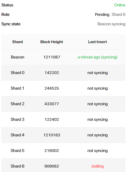Select the Shard 2 row label
The width and height of the screenshot is (129, 172).
17,104
